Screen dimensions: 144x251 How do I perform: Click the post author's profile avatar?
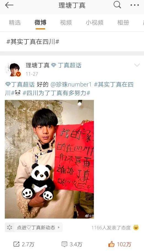[15, 70]
